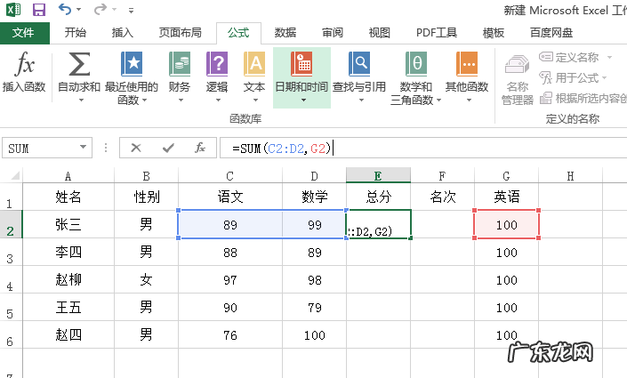
Task: Confirm formula with checkmark button
Action: click(168, 148)
